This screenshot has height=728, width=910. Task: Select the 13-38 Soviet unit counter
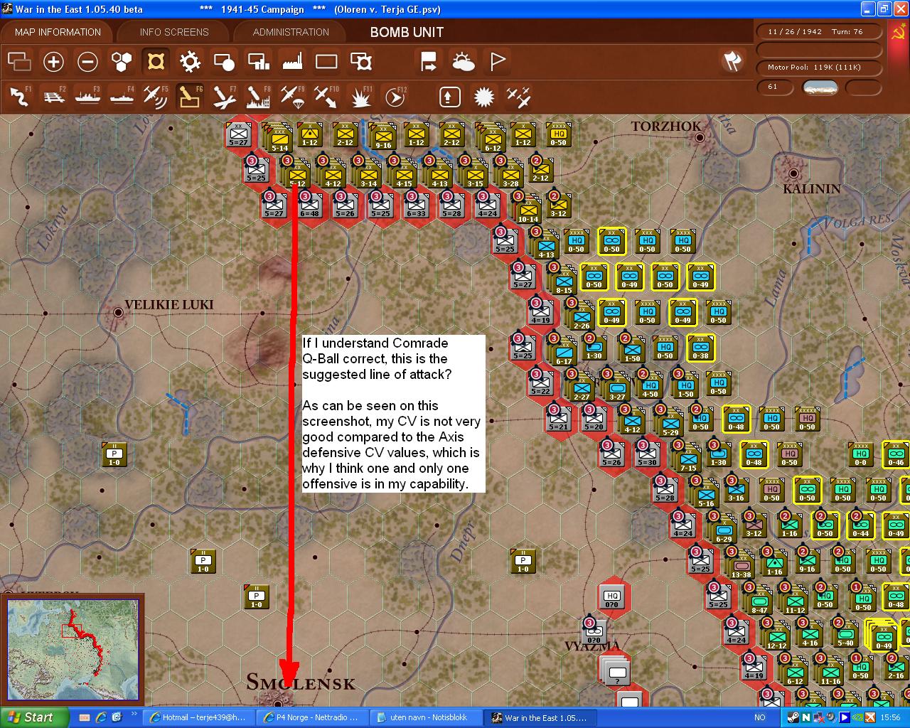pos(741,565)
